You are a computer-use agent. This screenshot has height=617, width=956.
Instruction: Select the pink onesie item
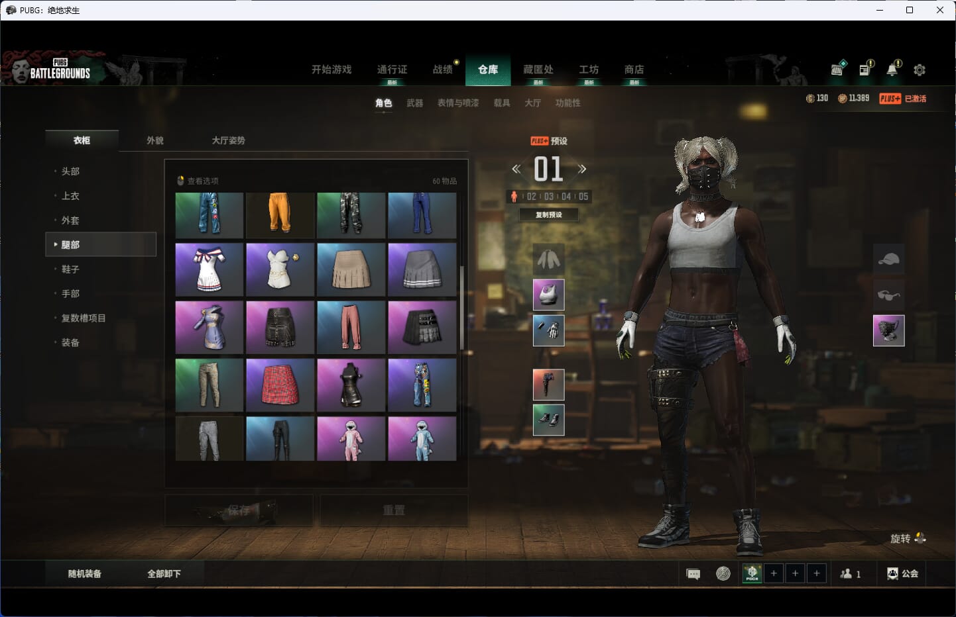click(351, 438)
